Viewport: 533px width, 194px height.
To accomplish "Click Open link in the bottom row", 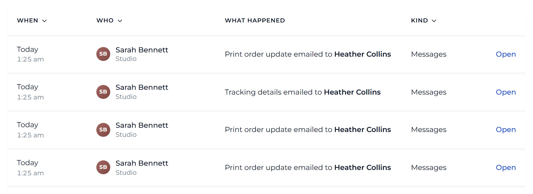I will [x=506, y=168].
